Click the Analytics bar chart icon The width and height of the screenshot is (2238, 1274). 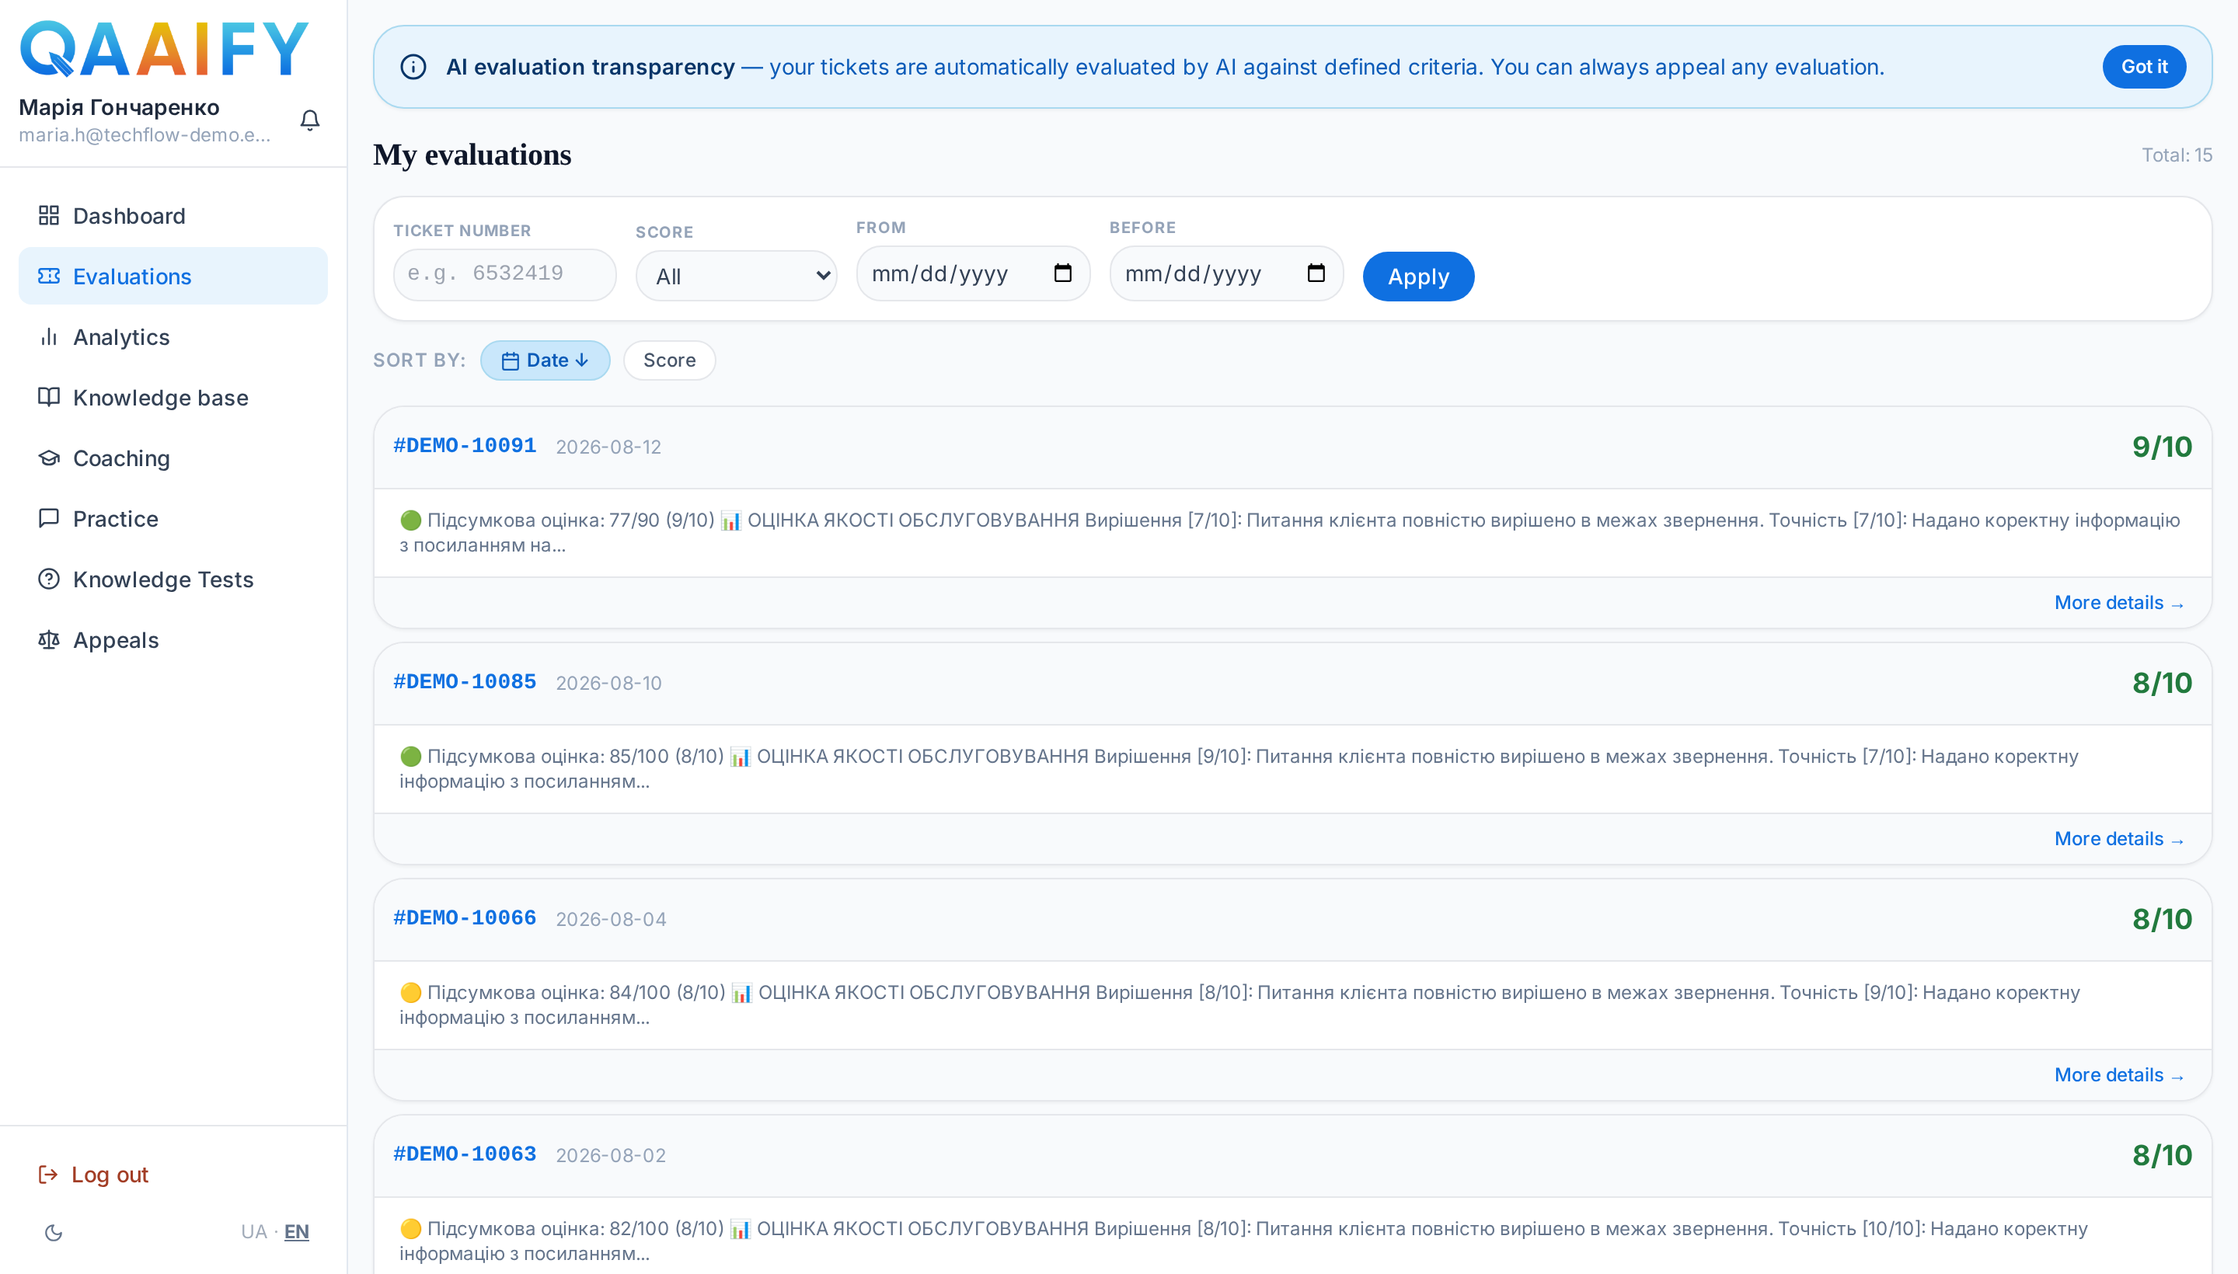point(49,337)
